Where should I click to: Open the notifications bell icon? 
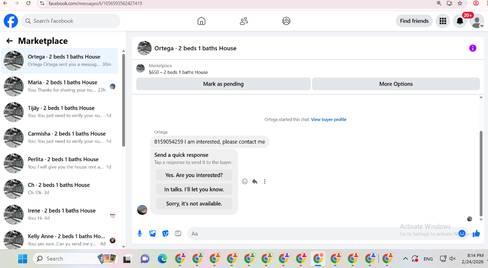pyautogui.click(x=460, y=21)
